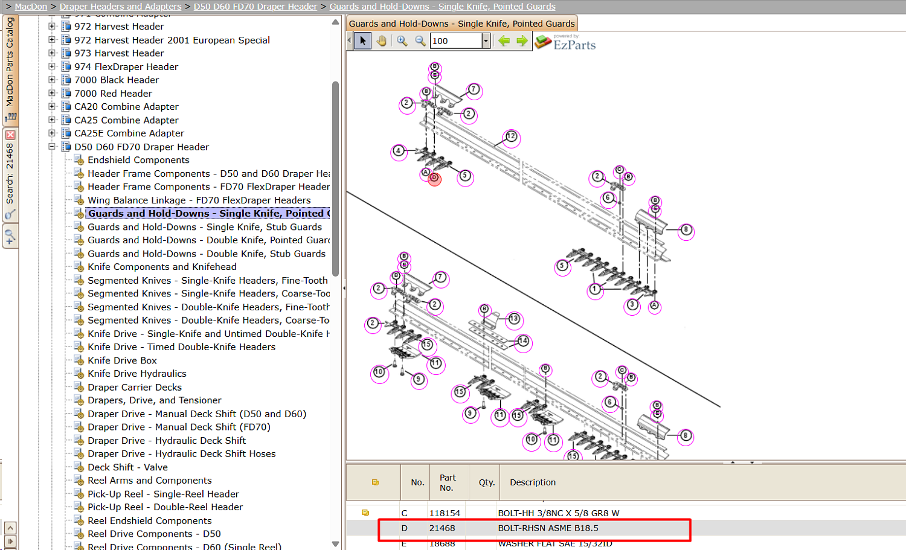The width and height of the screenshot is (906, 550).
Task: Expand the 7000 Black Header node
Action: [x=52, y=80]
